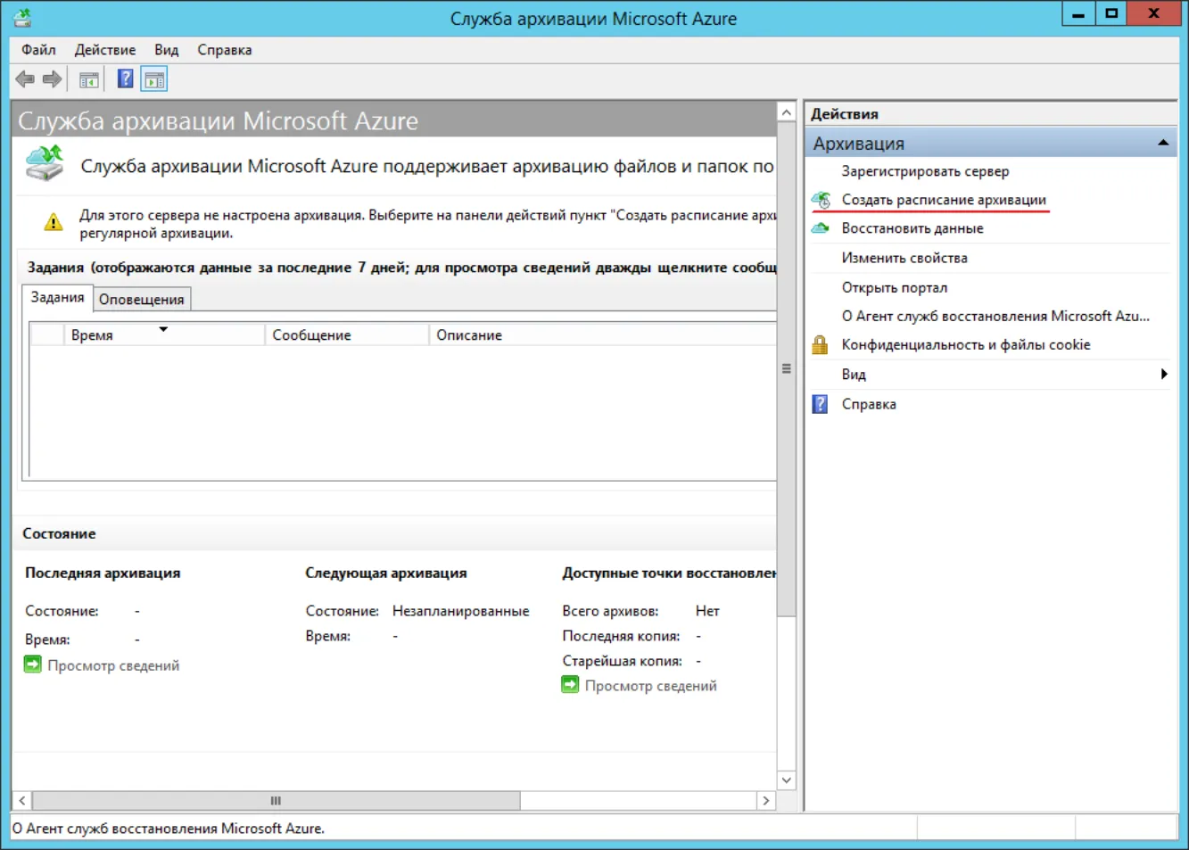This screenshot has width=1189, height=850.
Task: Open О Агент служб восстановления item
Action: pyautogui.click(x=995, y=316)
